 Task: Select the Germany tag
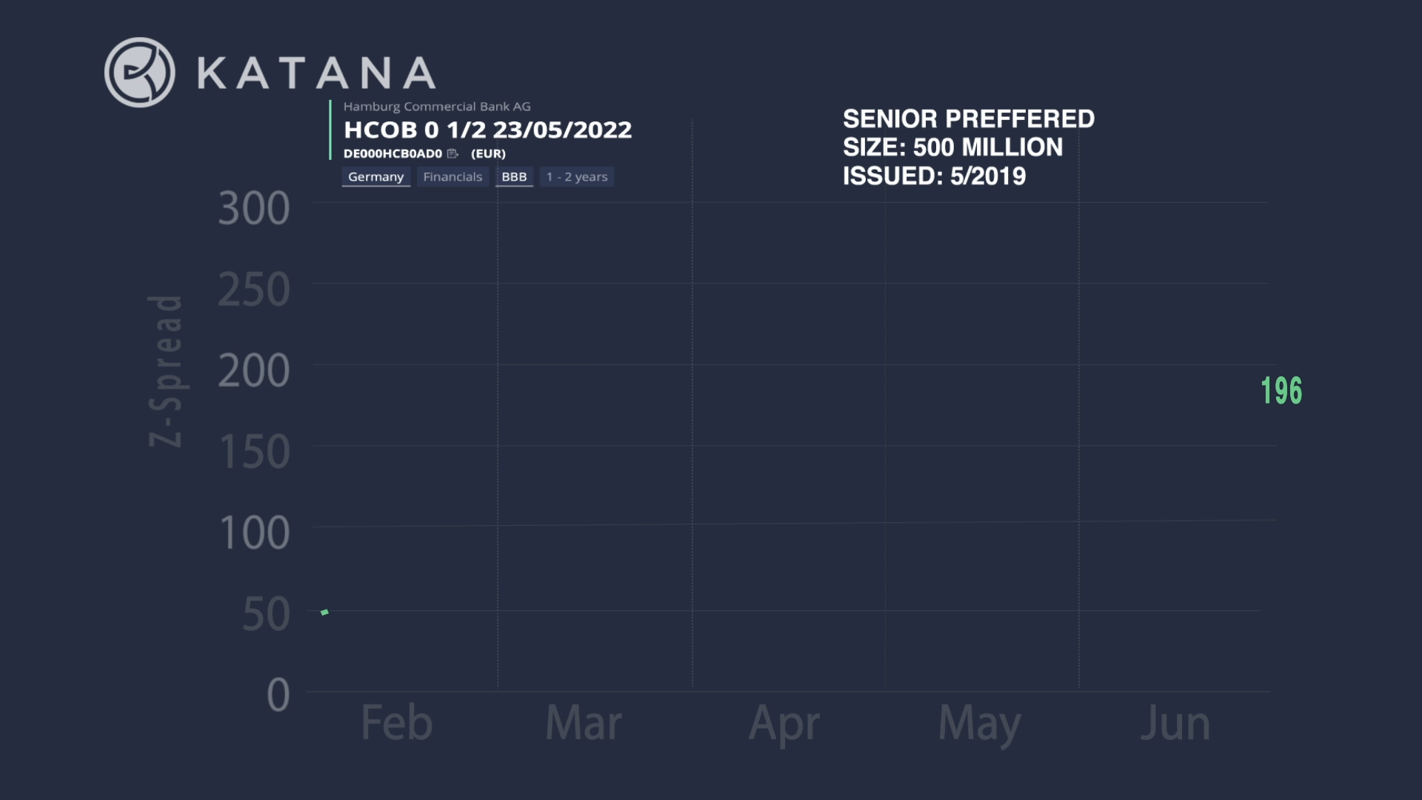[x=375, y=177]
